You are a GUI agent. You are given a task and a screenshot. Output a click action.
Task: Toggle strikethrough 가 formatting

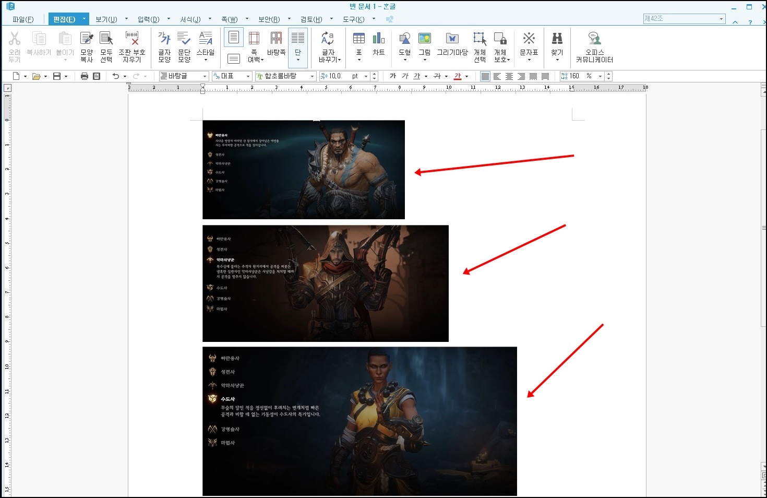pyautogui.click(x=437, y=76)
